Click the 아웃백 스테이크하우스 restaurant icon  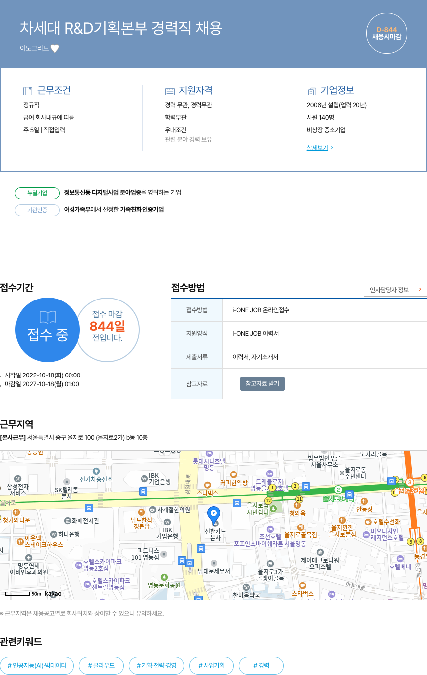[x=20, y=541]
